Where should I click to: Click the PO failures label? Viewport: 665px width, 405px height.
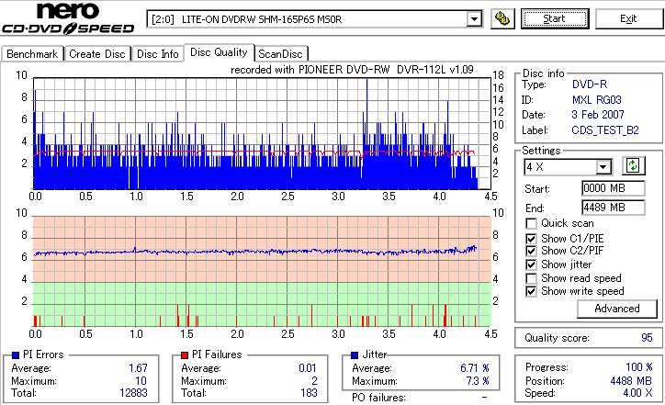tap(378, 398)
